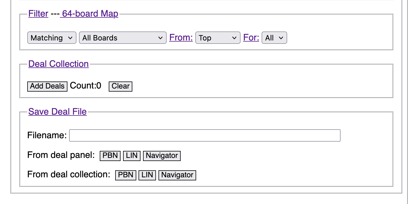
Task: Open the Deal Collection link
Action: [x=58, y=64]
